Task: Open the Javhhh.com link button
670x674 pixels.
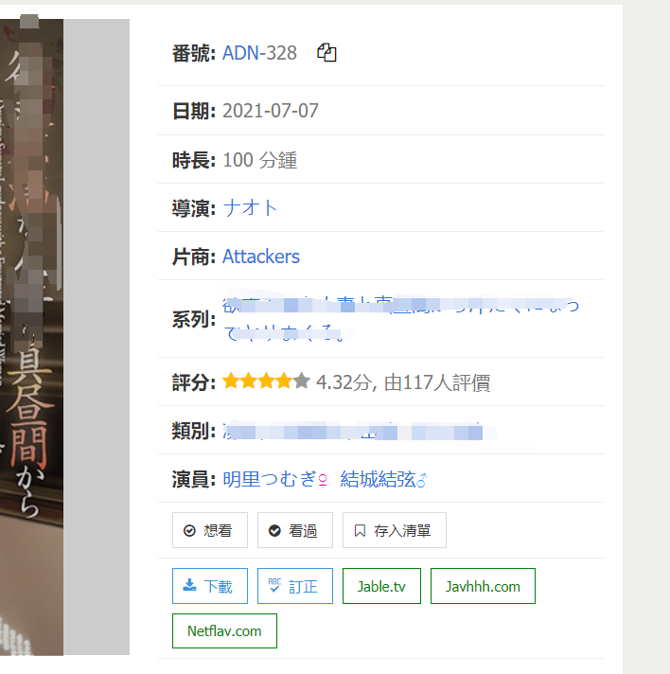Action: (483, 586)
